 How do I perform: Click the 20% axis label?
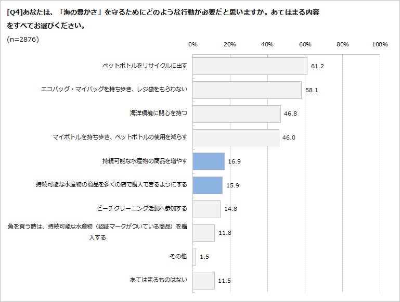[x=230, y=45]
